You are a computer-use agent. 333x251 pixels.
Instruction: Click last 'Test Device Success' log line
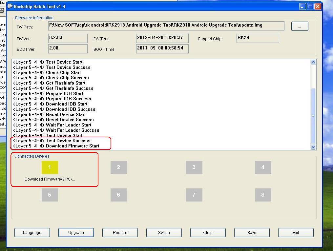[52, 141]
